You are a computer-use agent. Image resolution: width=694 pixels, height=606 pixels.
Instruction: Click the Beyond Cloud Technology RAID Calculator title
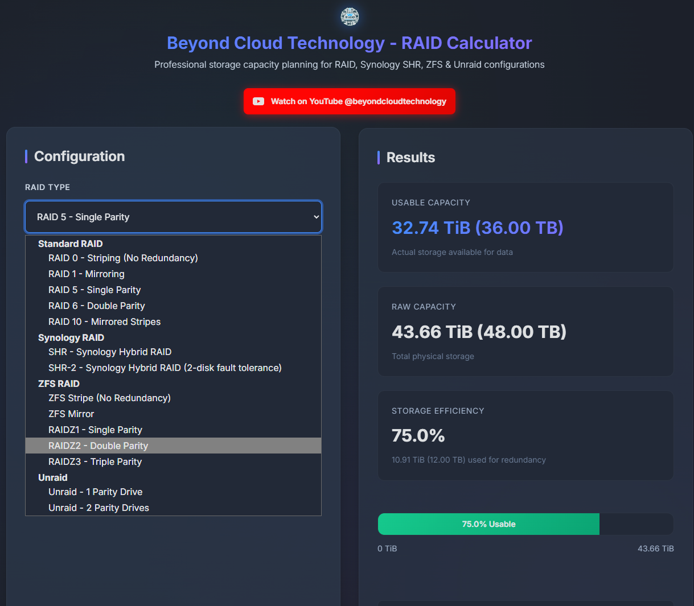349,43
